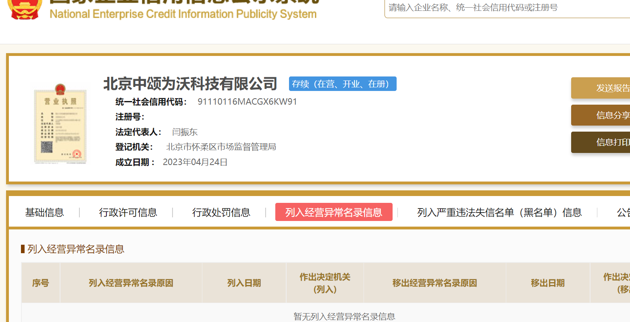Open the 列入严重违法失信名单（黑名单）信息 tab

click(x=499, y=212)
